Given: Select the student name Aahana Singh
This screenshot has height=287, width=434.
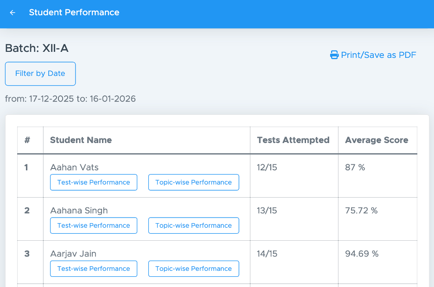Looking at the screenshot, I should coord(79,211).
